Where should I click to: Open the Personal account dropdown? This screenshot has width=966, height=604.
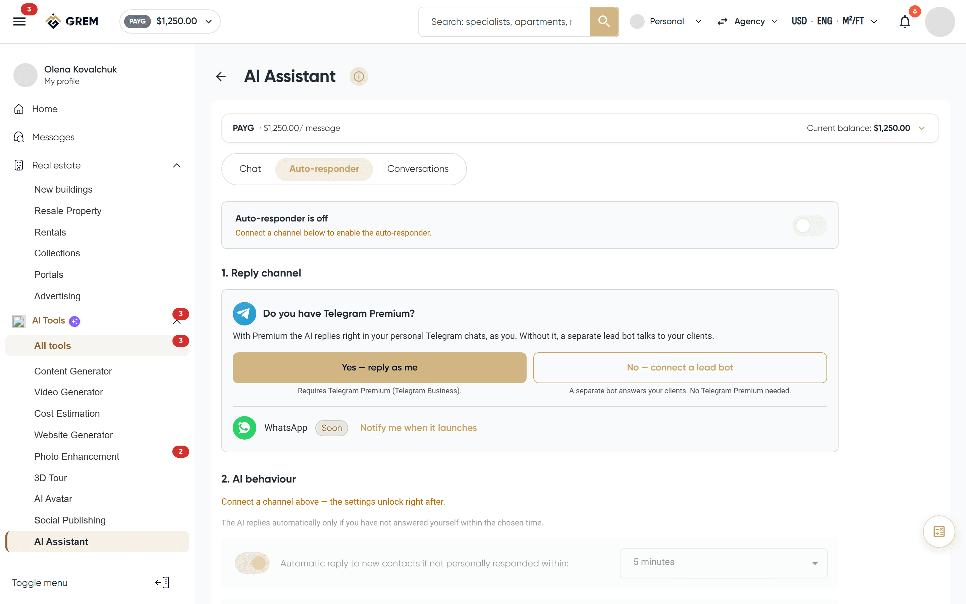tap(698, 21)
